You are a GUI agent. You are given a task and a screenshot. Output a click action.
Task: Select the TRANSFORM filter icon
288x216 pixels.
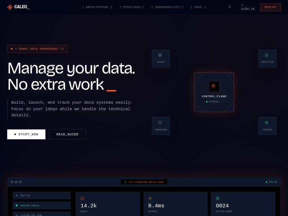click(160, 123)
